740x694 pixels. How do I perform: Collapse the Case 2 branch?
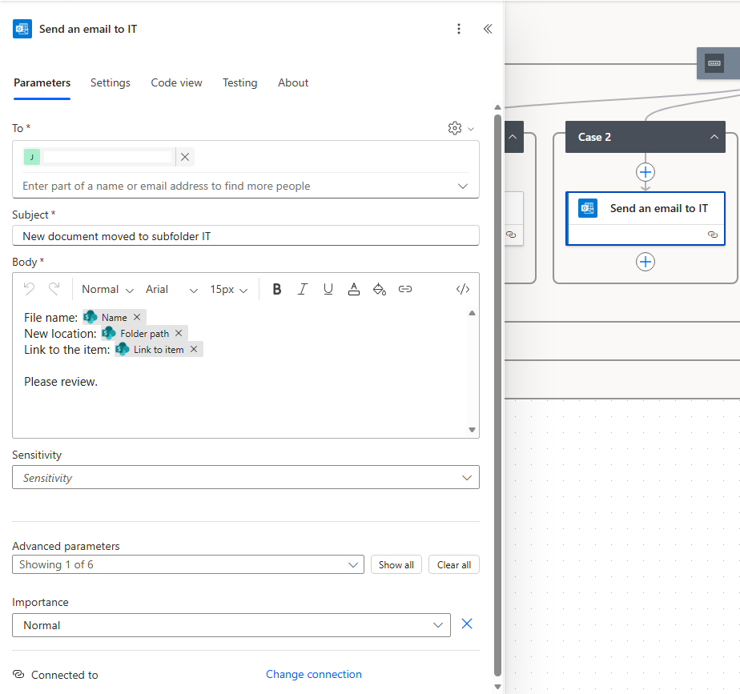[714, 137]
